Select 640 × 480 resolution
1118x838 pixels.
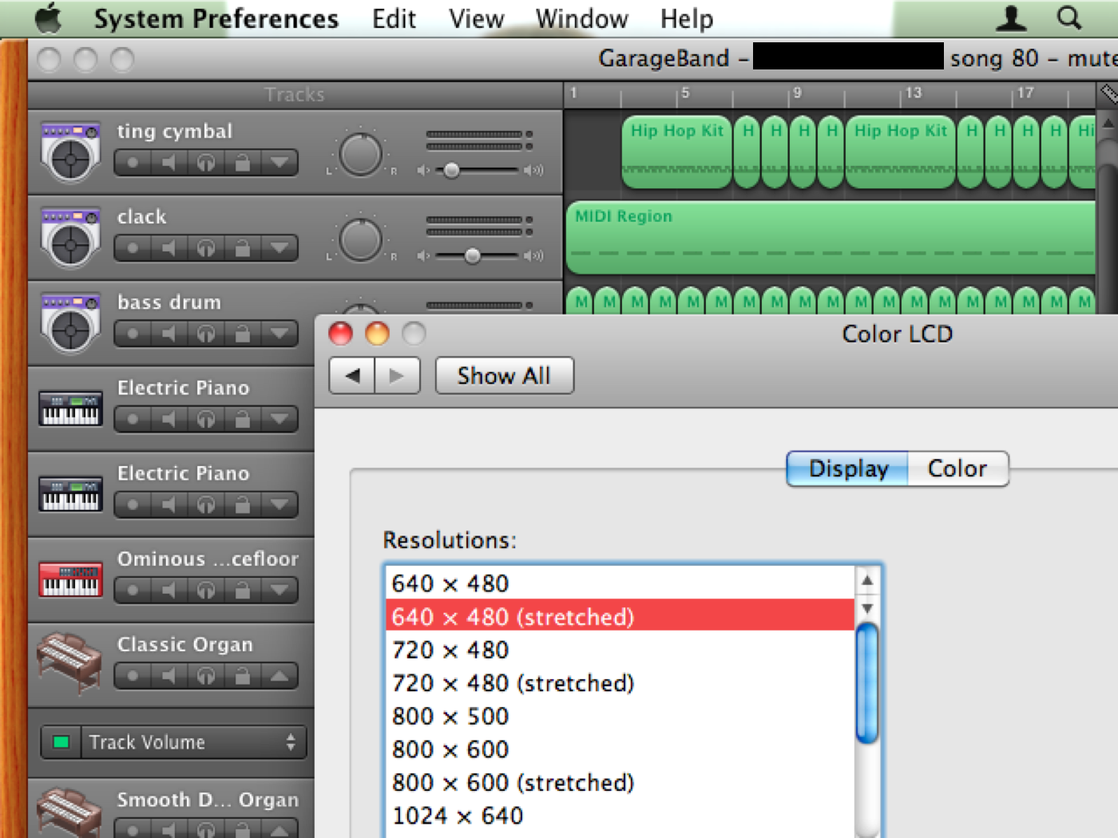click(x=620, y=583)
